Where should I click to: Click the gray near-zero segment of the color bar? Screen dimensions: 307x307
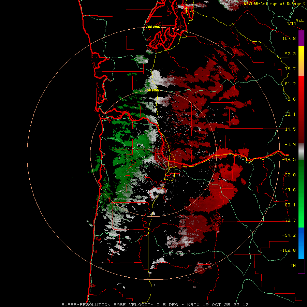[301, 152]
